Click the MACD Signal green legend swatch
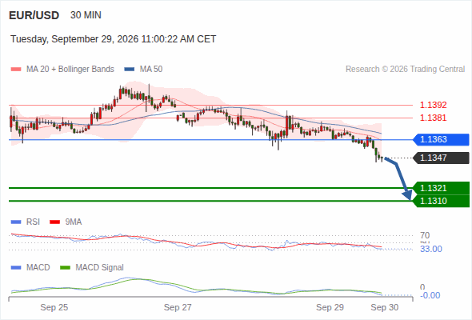The width and height of the screenshot is (472, 320). tap(65, 268)
